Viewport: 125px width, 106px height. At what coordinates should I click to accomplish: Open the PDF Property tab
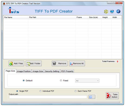click(x=67, y=71)
